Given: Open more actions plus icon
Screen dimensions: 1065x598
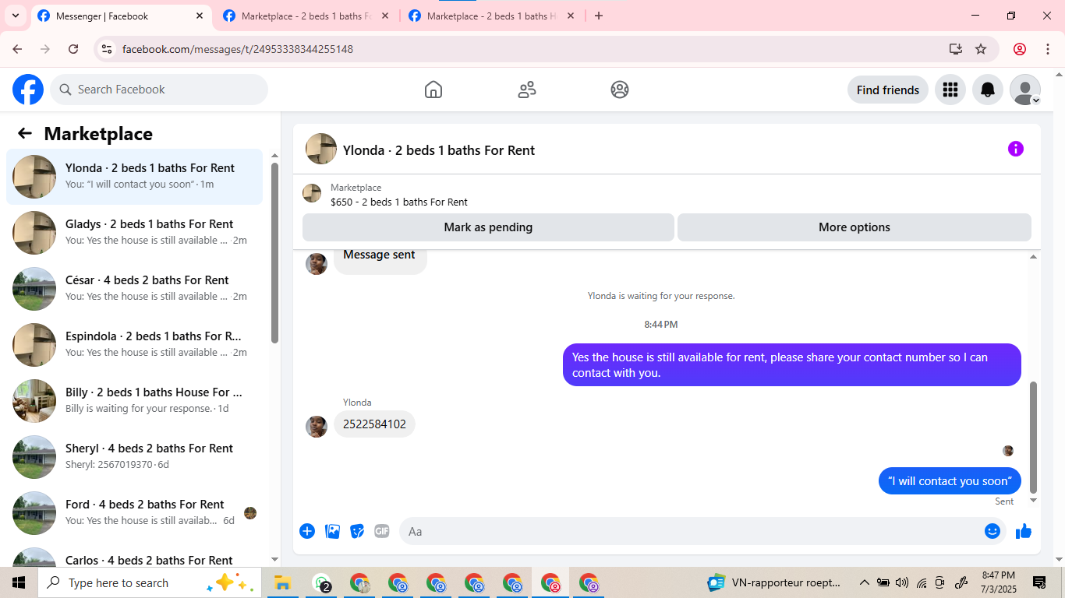Looking at the screenshot, I should pos(307,531).
